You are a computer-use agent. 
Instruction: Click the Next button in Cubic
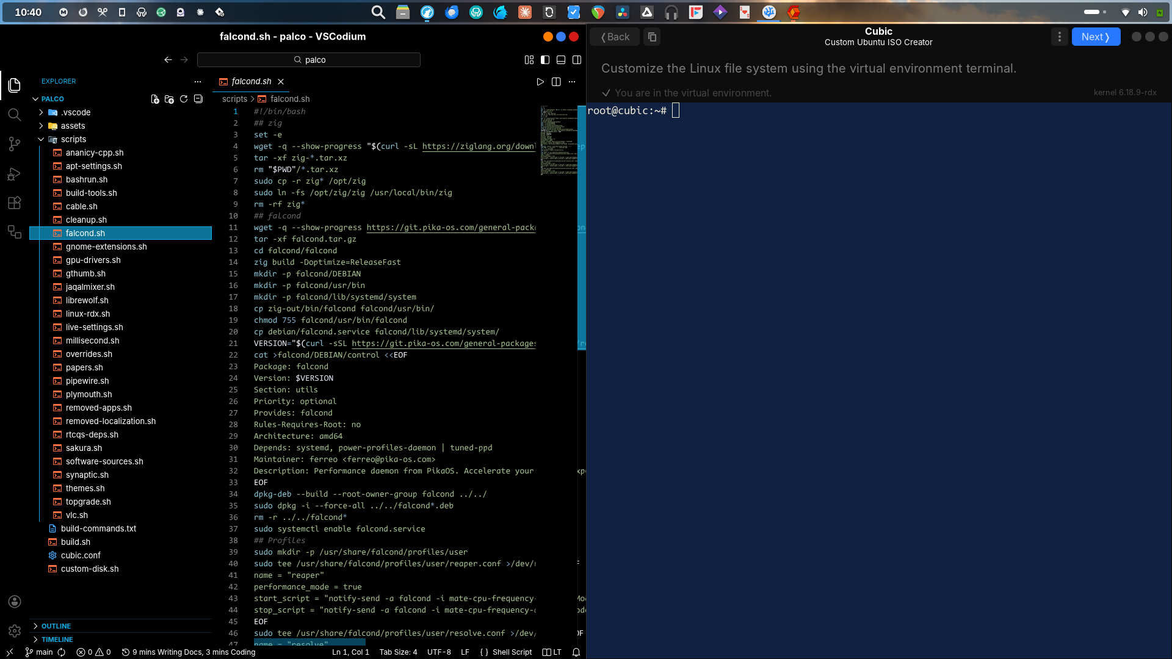click(x=1096, y=37)
